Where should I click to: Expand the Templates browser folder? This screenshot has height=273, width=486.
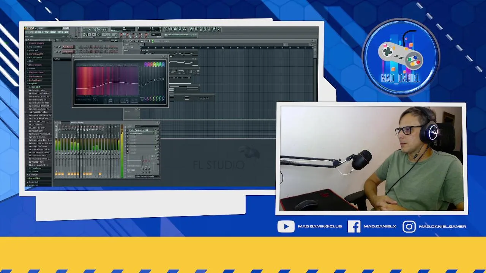pos(36,168)
